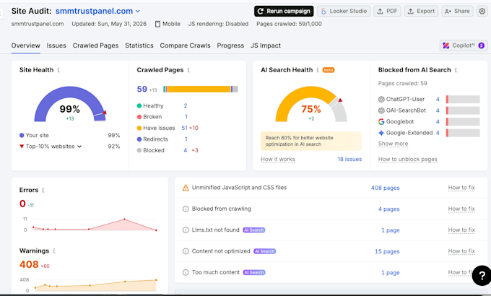491x296 pixels.
Task: Click info icon beside Blocked from crawling
Action: pos(186,209)
